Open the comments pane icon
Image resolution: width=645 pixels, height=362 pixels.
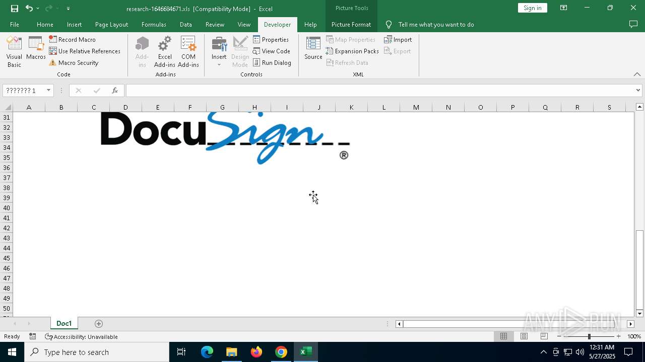coord(633,24)
